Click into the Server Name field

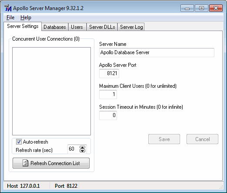157,52
